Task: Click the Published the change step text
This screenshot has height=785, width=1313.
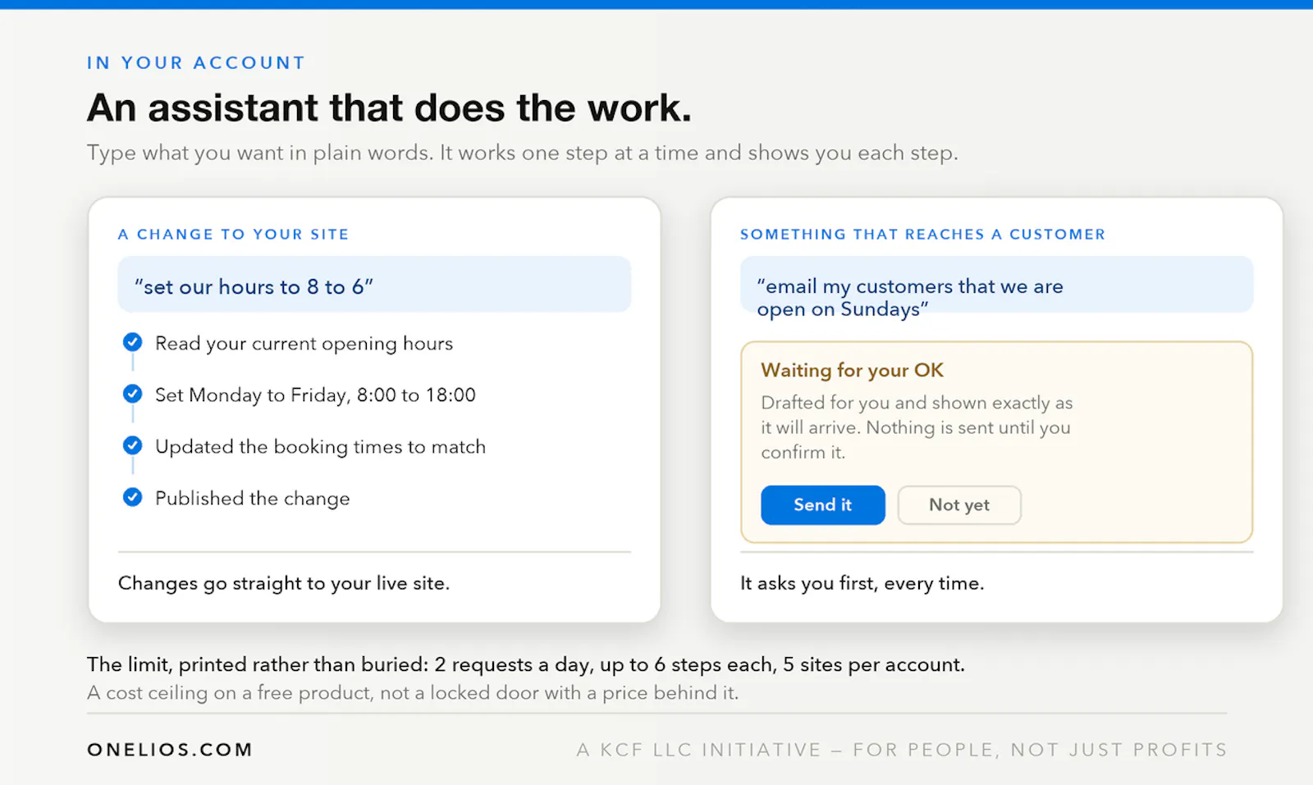Action: coord(253,499)
